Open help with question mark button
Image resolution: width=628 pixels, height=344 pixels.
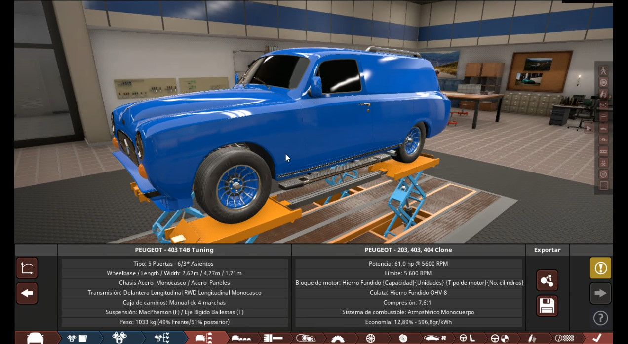point(600,318)
